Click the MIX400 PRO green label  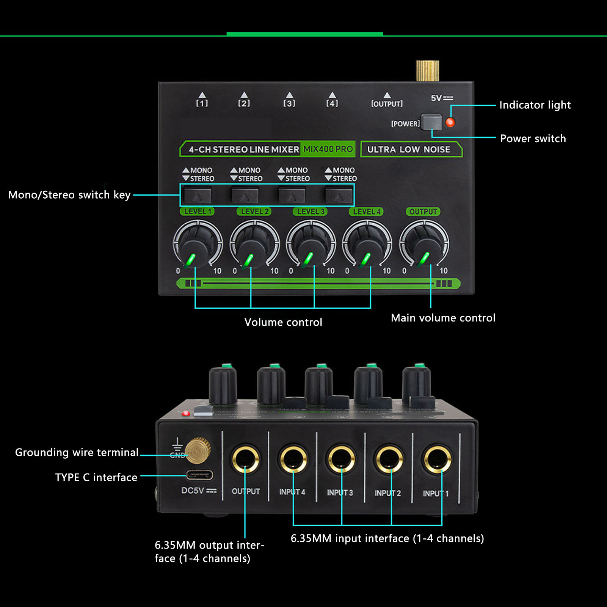[328, 149]
